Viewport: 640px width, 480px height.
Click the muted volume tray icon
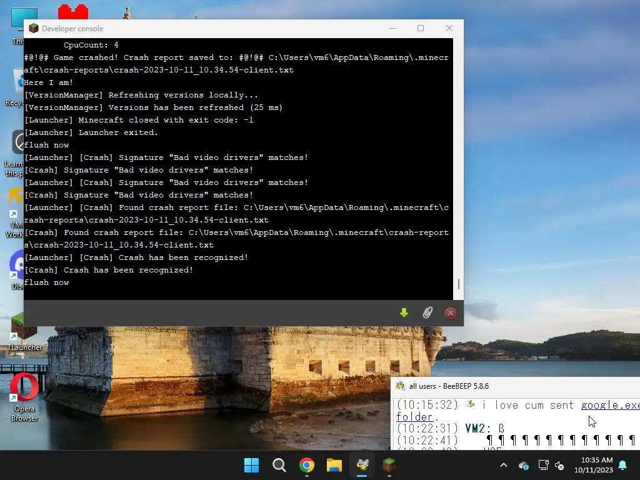point(559,465)
